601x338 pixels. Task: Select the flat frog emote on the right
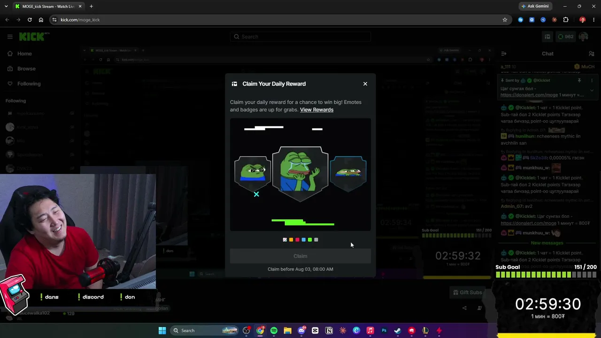348,173
